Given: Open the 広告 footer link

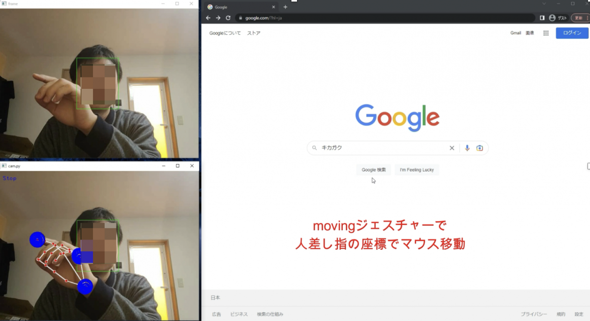Looking at the screenshot, I should [x=216, y=314].
